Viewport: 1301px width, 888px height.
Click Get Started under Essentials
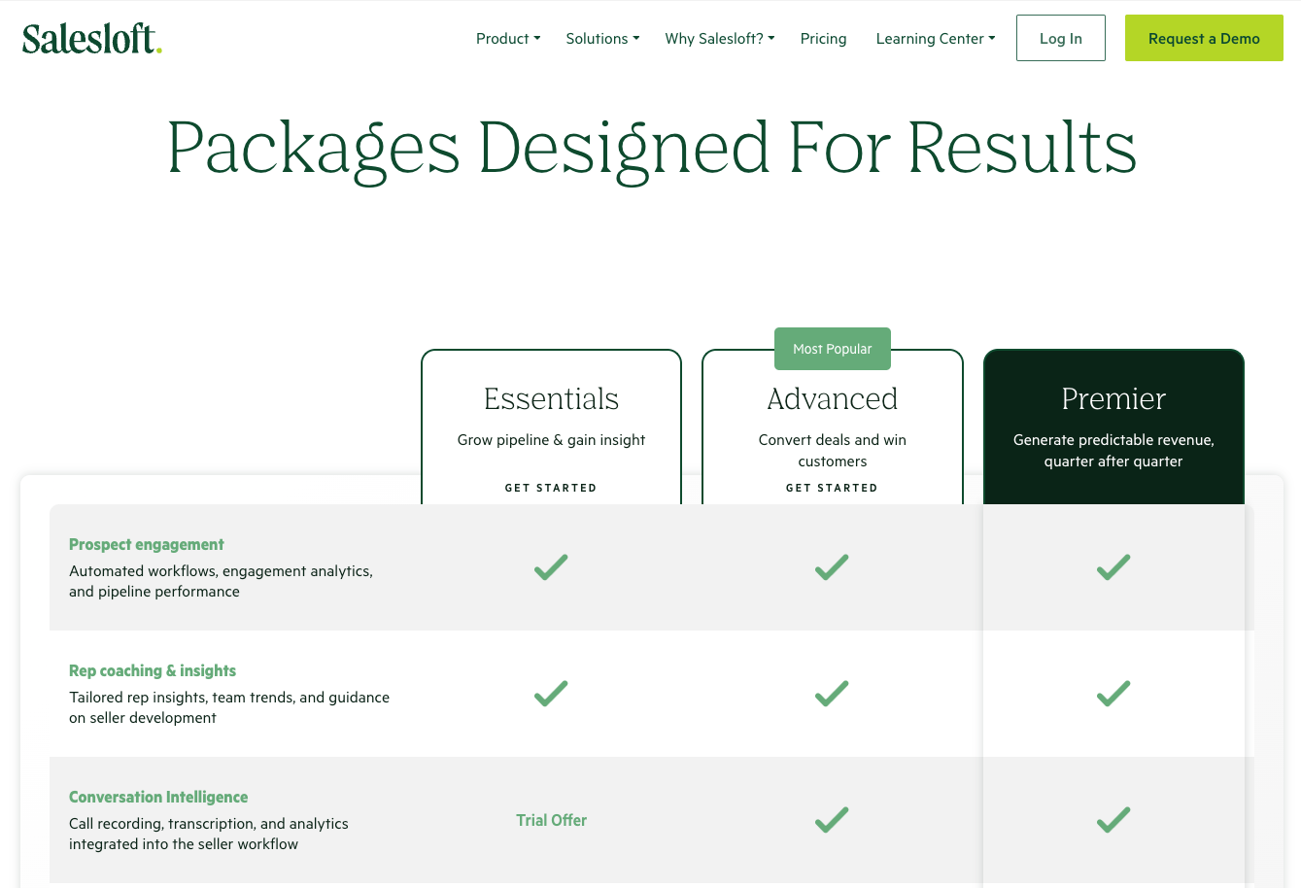[551, 488]
